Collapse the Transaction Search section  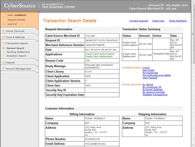coord(17,43)
